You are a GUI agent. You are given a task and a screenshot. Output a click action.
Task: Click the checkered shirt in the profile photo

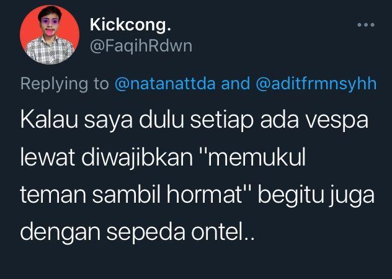click(x=50, y=50)
